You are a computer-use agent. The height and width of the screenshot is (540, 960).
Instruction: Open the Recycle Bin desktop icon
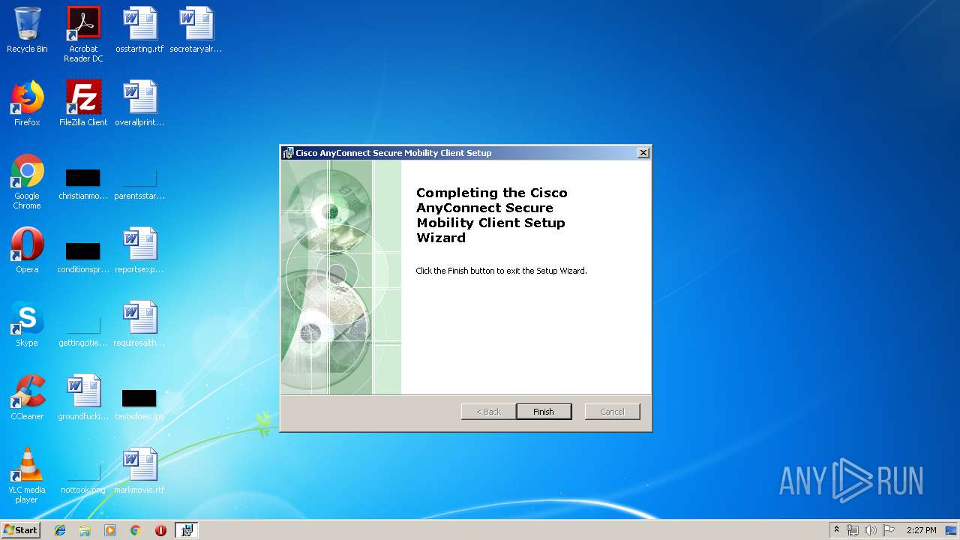click(27, 30)
